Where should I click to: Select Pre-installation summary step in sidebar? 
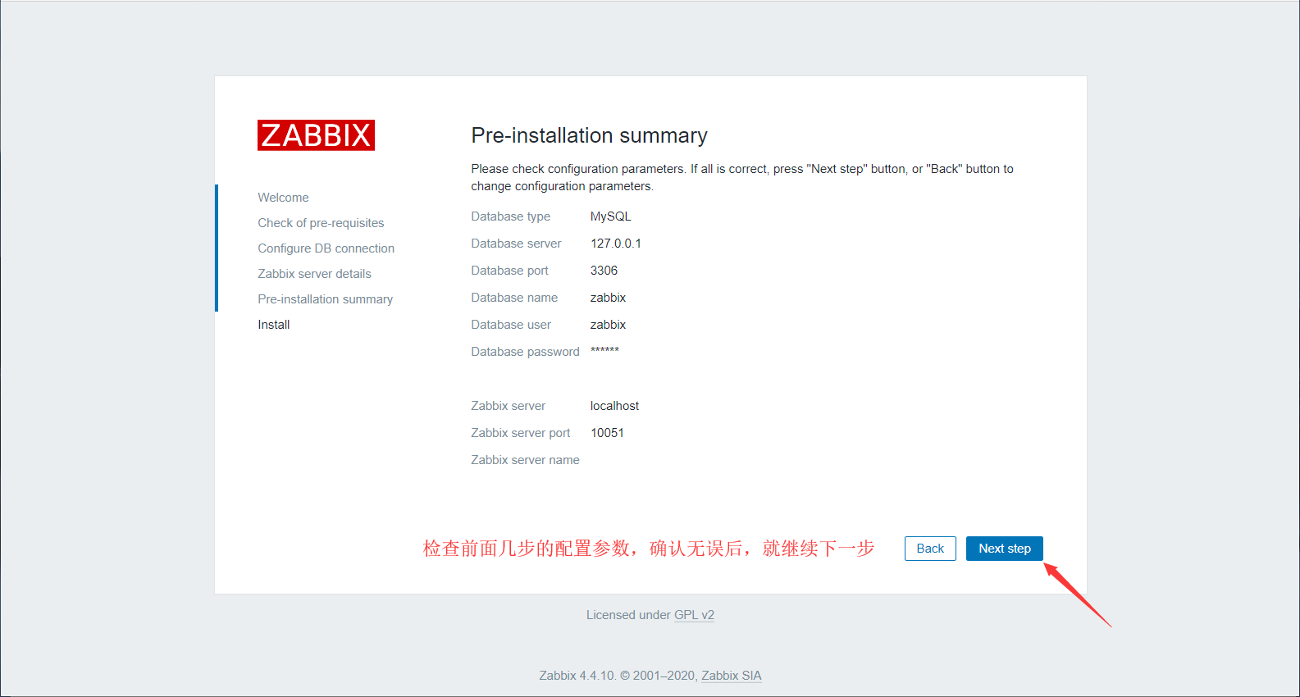pyautogui.click(x=325, y=299)
